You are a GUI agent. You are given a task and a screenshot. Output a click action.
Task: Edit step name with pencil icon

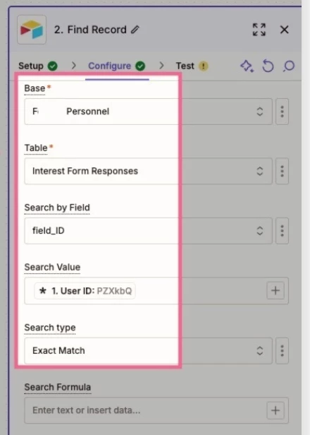pos(135,30)
